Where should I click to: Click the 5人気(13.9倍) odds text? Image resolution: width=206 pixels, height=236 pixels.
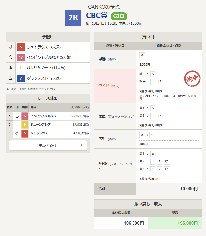click(80, 116)
